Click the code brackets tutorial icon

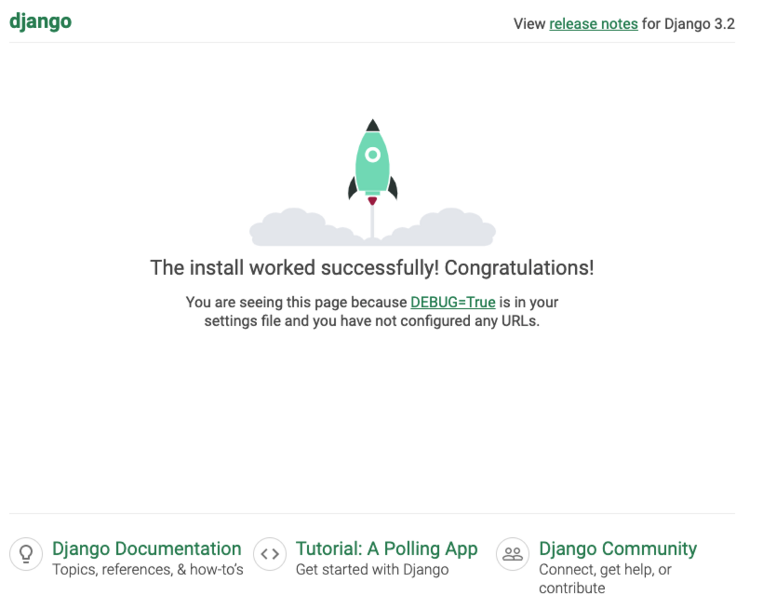pyautogui.click(x=270, y=554)
